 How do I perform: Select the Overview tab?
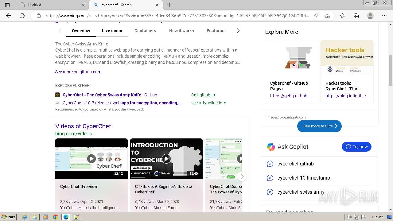point(81,31)
